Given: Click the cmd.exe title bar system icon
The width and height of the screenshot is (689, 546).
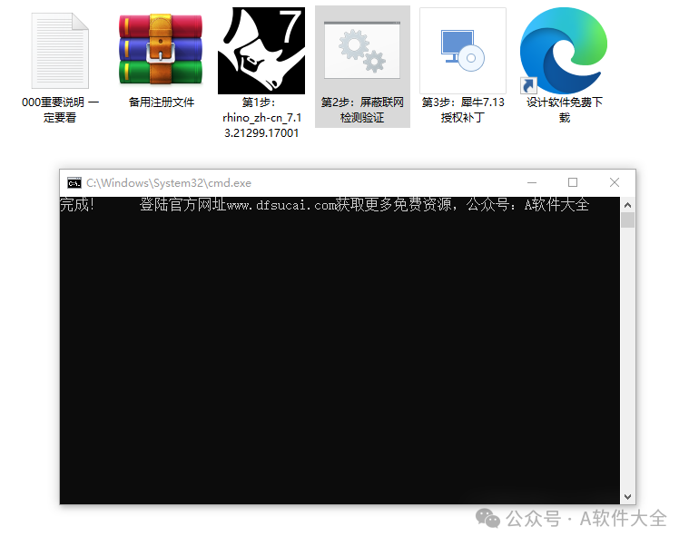Looking at the screenshot, I should pyautogui.click(x=74, y=182).
